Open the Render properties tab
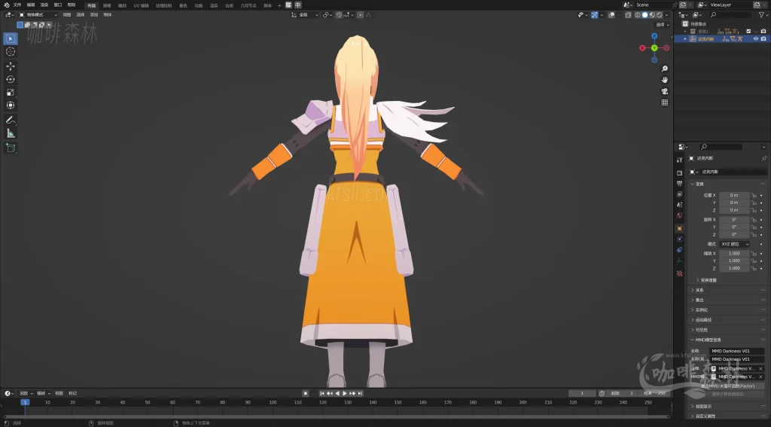771x427 pixels. pyautogui.click(x=680, y=172)
